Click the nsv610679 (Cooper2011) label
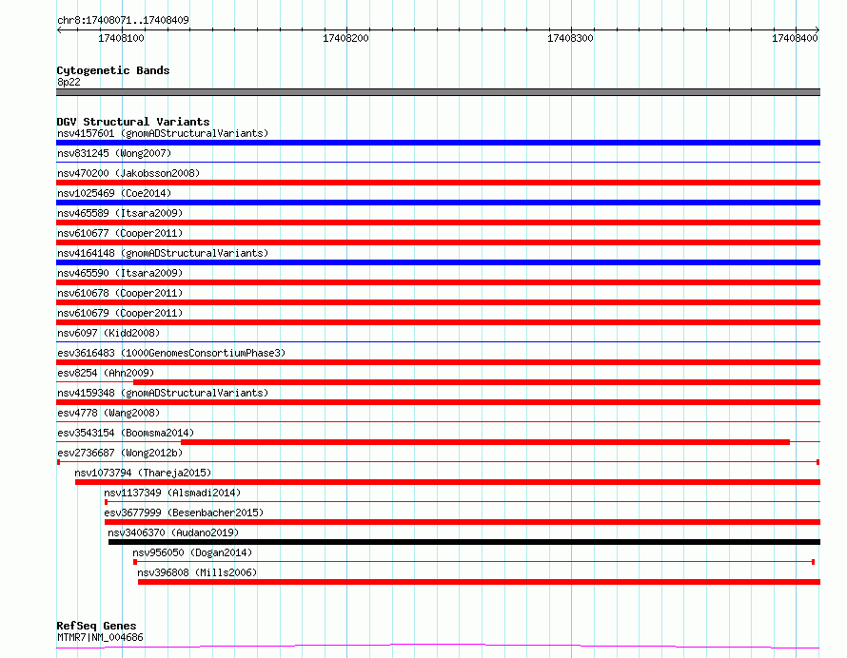847x658 pixels. pos(120,313)
